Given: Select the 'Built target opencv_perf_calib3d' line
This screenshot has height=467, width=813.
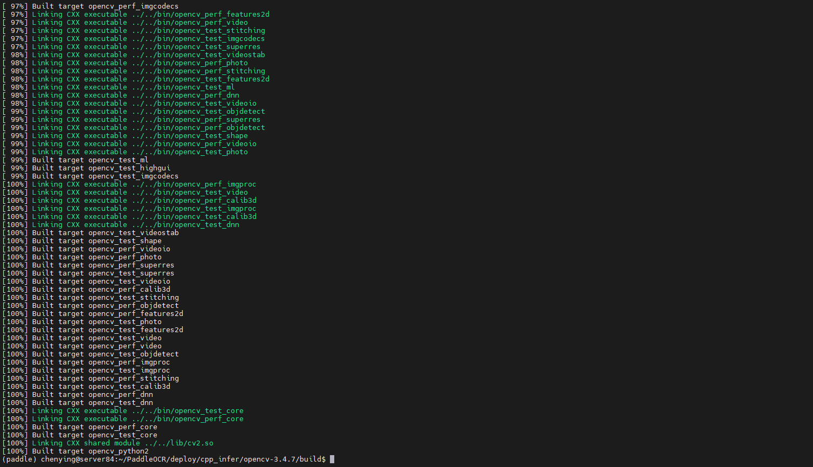Looking at the screenshot, I should pos(86,290).
